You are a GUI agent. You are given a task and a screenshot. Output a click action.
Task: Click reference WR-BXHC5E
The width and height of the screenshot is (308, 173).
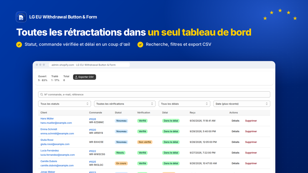coord(96,142)
